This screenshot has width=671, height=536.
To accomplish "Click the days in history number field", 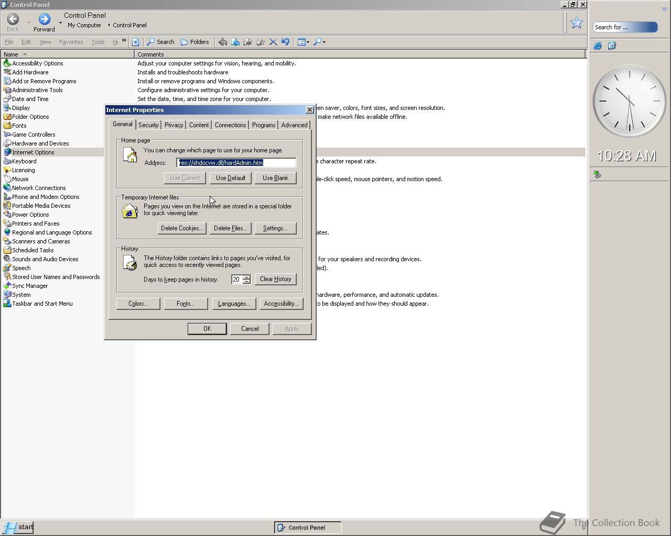I will pyautogui.click(x=236, y=280).
